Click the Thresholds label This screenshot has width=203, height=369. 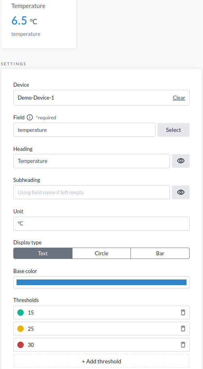(26, 300)
